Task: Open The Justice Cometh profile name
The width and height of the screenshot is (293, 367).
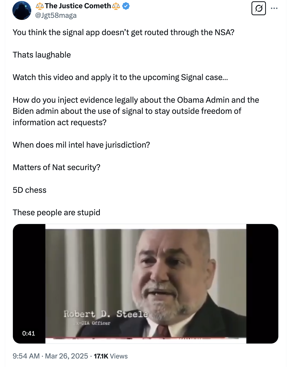Action: click(x=78, y=6)
